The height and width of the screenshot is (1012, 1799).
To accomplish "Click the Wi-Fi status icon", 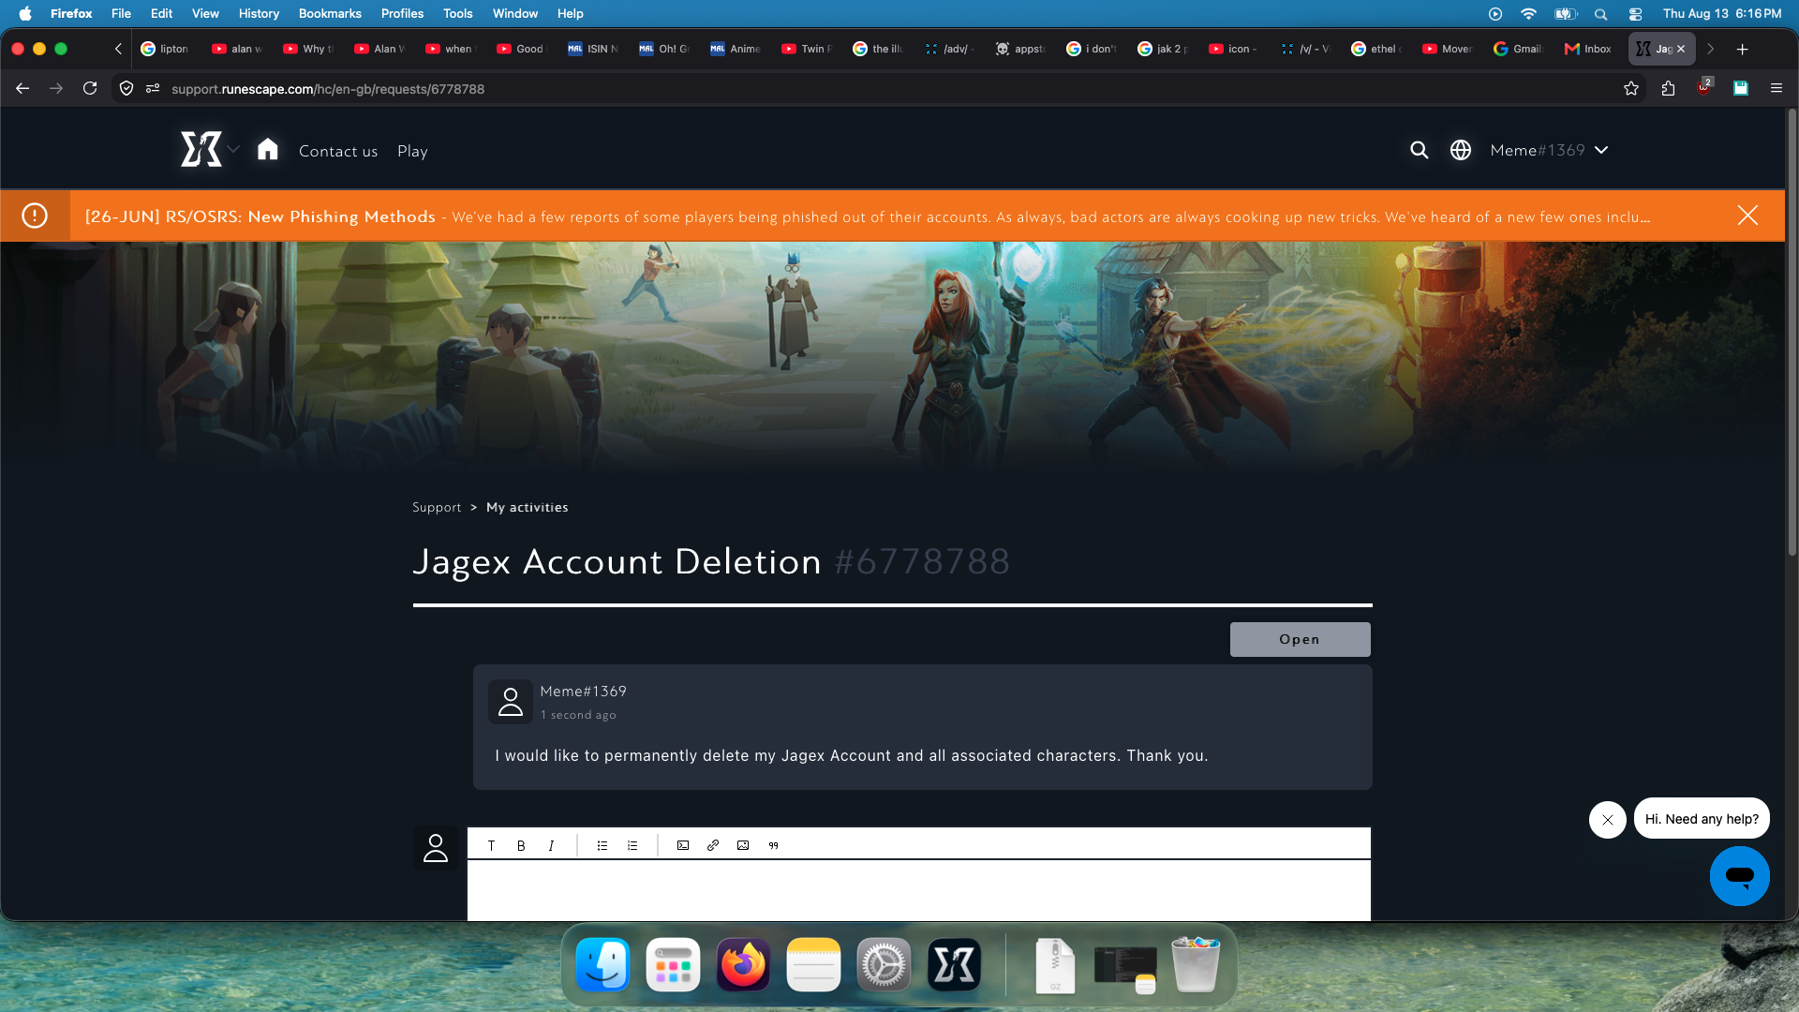I will (1528, 14).
